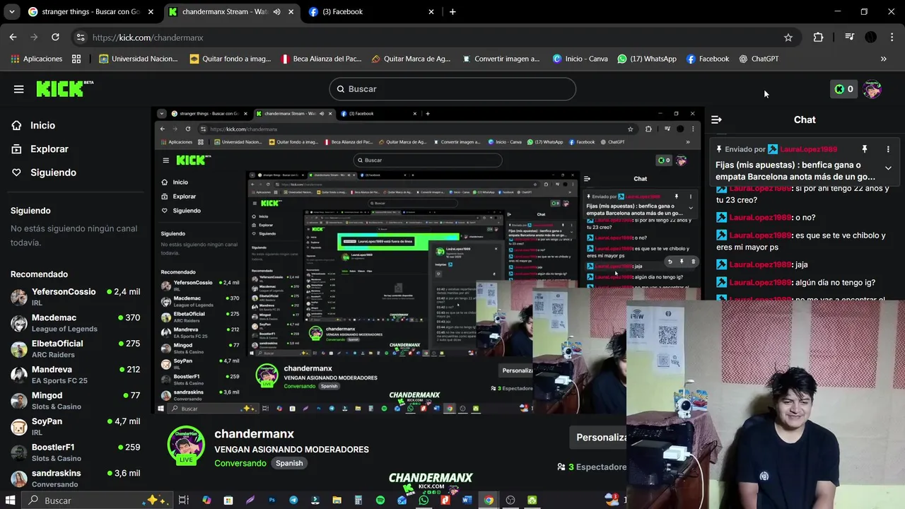Show more bookmarks with the double chevron
This screenshot has height=509, width=905.
883,59
